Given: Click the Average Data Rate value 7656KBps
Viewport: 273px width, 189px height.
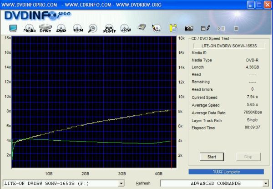Looking at the screenshot, I should (253, 112).
